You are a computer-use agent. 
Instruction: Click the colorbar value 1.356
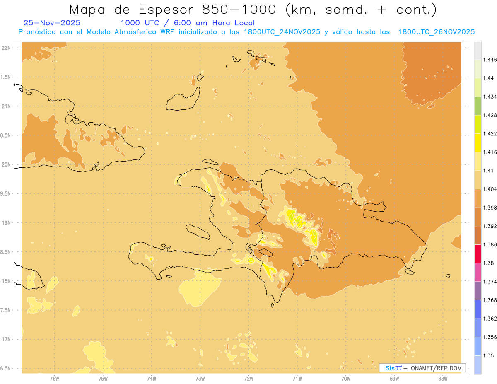tap(489, 337)
